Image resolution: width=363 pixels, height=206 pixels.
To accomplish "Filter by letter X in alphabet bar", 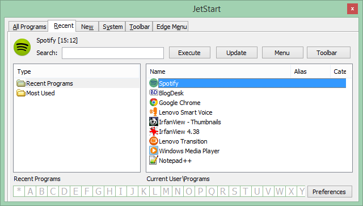I will [x=291, y=191].
